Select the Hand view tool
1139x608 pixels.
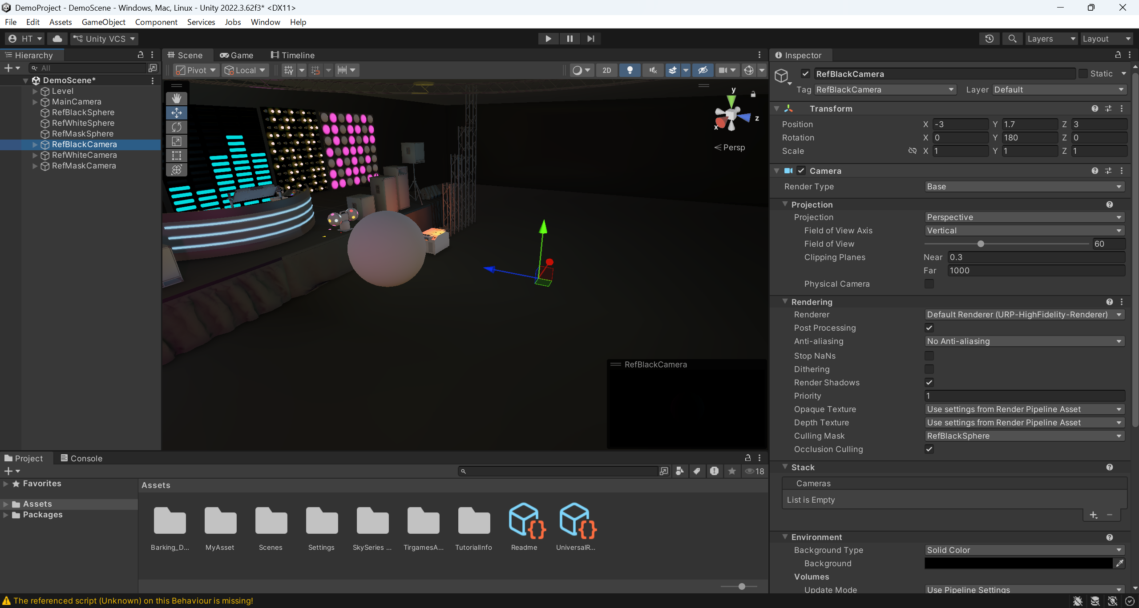[177, 98]
